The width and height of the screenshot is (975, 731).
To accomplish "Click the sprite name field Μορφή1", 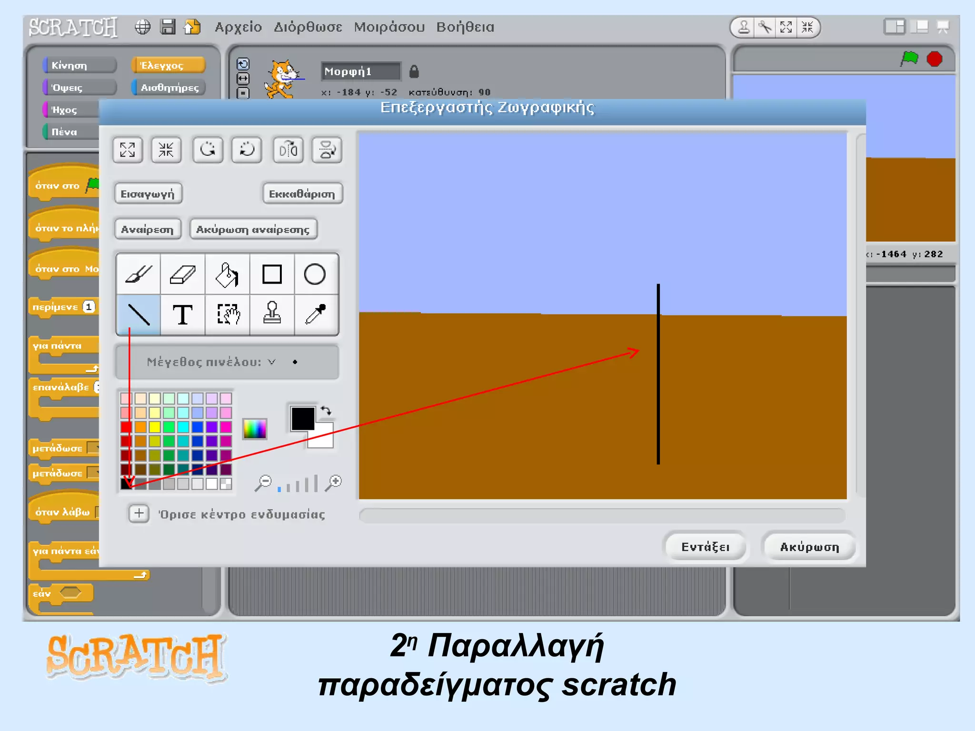I will (x=361, y=71).
